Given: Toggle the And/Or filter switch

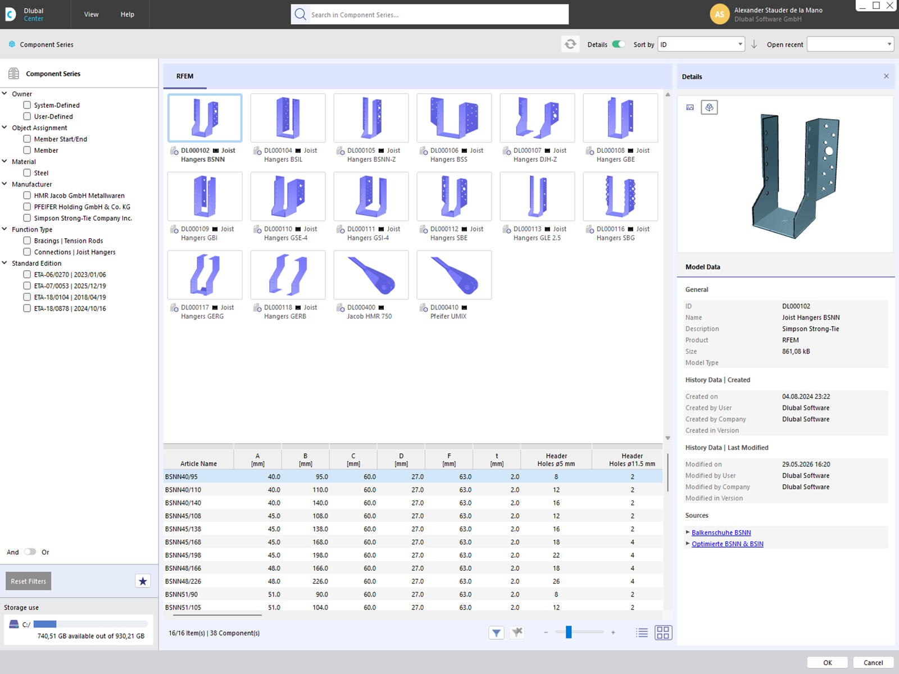Looking at the screenshot, I should tap(30, 552).
